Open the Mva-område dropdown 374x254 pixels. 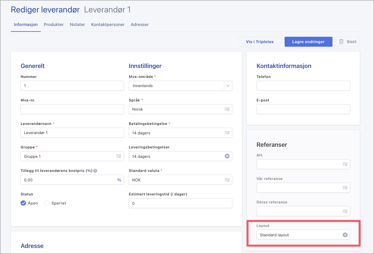(228, 86)
